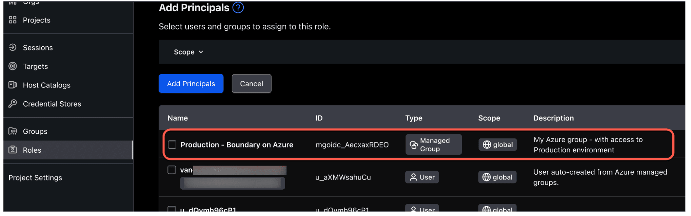Select the Production - Boundary on Azure name

pyautogui.click(x=237, y=145)
